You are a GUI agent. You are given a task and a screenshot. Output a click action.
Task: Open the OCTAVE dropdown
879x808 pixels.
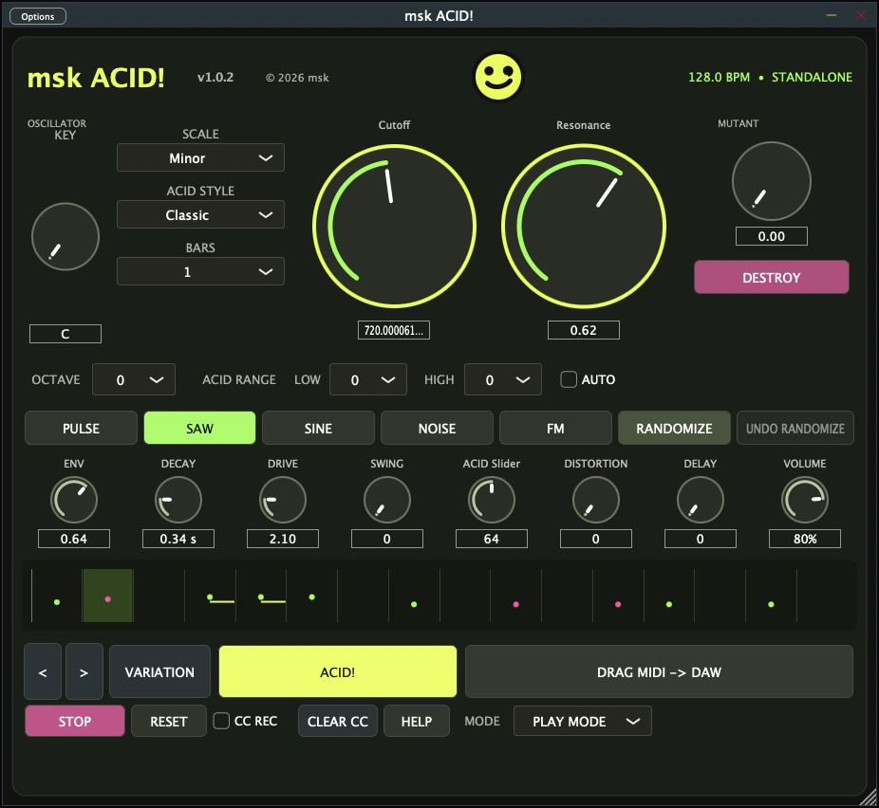(x=134, y=379)
